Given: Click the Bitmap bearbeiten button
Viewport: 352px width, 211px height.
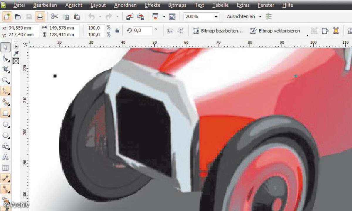Looking at the screenshot, I should click(218, 31).
